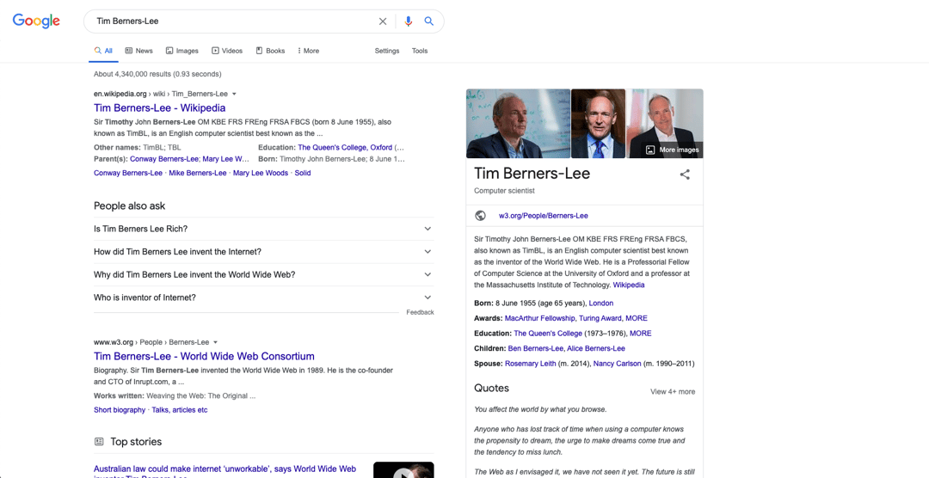
Task: Open the Talks, articles etc sitelink
Action: 180,410
